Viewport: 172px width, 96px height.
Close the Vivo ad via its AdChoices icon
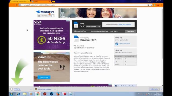[68, 21]
